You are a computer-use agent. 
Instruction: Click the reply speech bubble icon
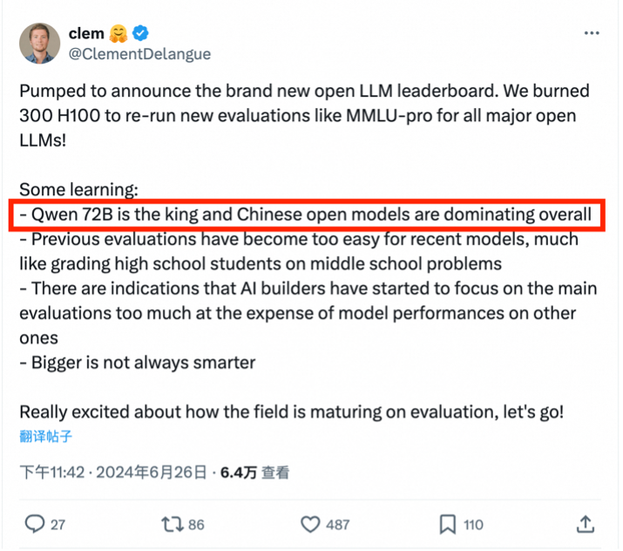tap(35, 523)
